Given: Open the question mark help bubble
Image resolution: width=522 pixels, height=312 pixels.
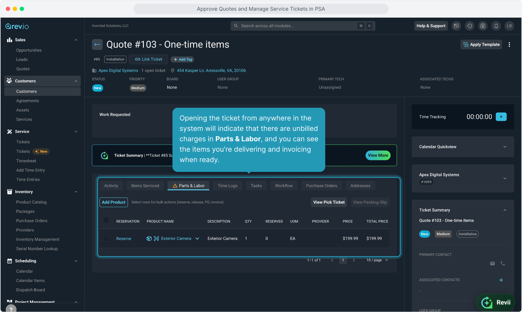Looking at the screenshot, I should 11,309.
